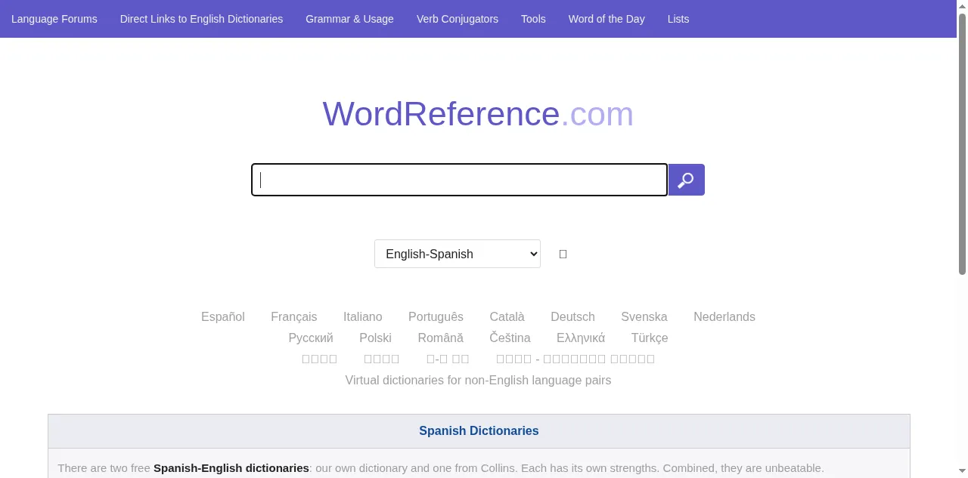Image resolution: width=968 pixels, height=478 pixels.
Task: Open Word of the Day
Action: pos(607,19)
